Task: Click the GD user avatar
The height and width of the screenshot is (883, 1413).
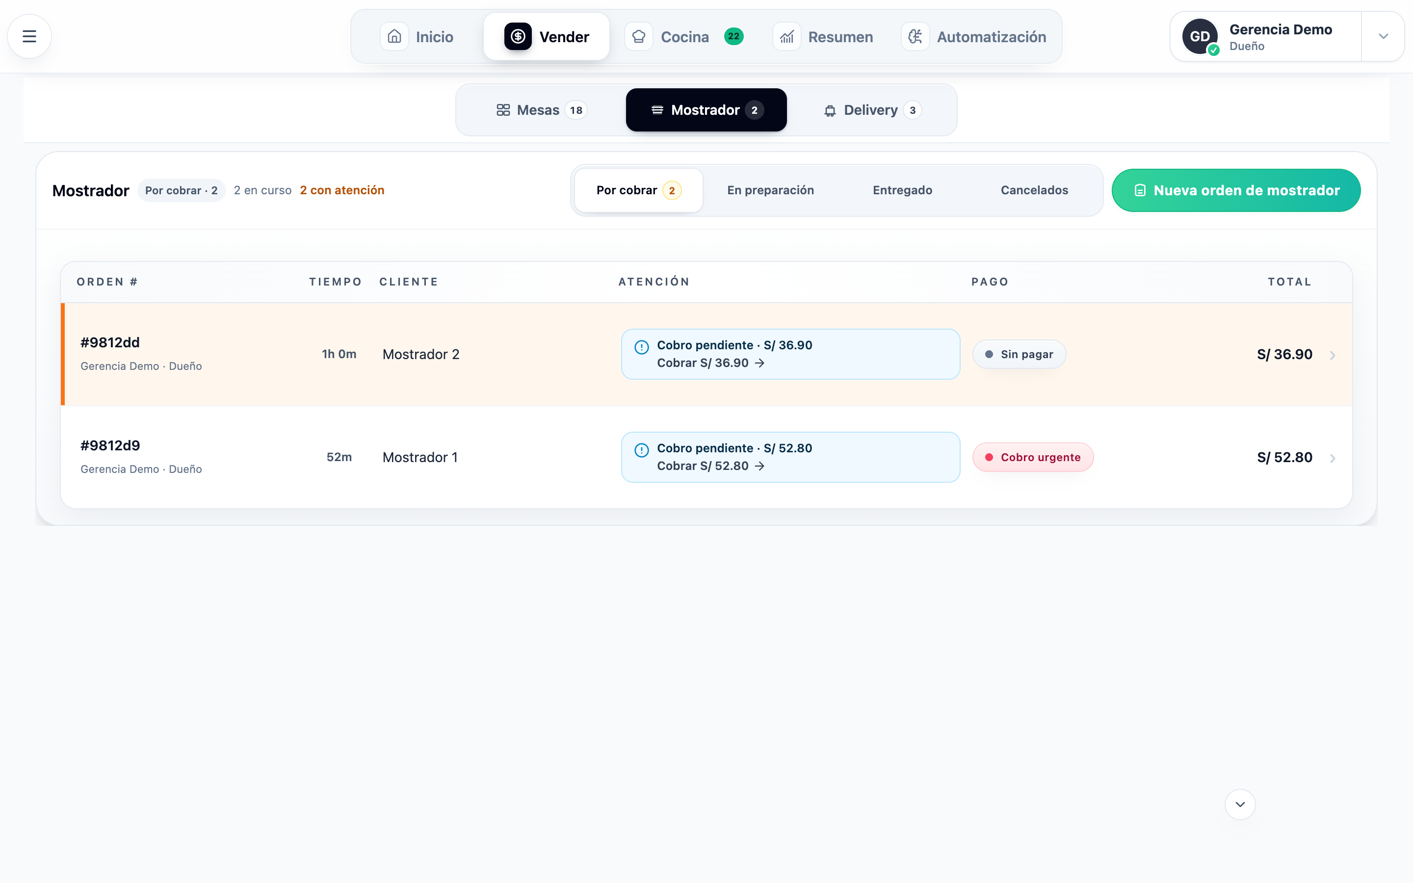Action: coord(1200,36)
